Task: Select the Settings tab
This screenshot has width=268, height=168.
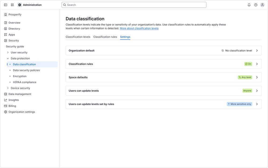Action: point(125,37)
